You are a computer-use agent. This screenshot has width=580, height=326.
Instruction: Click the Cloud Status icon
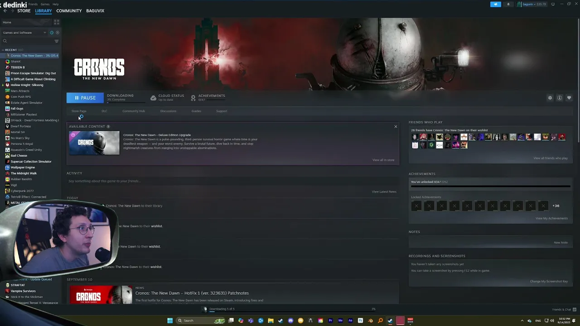point(153,98)
